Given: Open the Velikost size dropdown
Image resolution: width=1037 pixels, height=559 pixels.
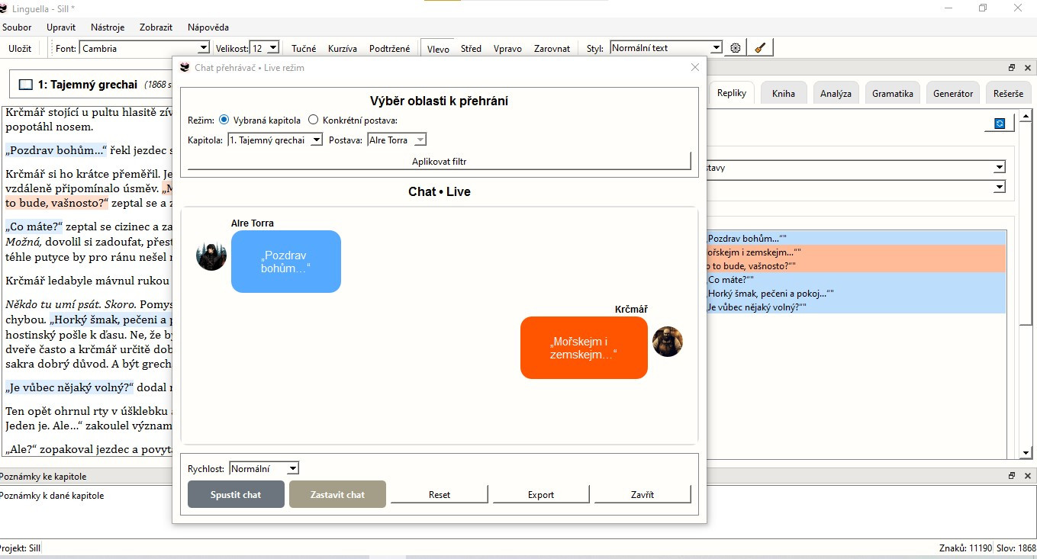Looking at the screenshot, I should (x=265, y=48).
